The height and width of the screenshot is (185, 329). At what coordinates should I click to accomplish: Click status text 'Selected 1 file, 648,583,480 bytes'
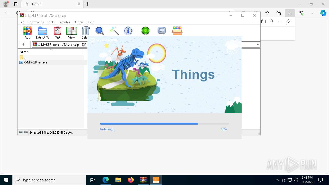[51, 133]
